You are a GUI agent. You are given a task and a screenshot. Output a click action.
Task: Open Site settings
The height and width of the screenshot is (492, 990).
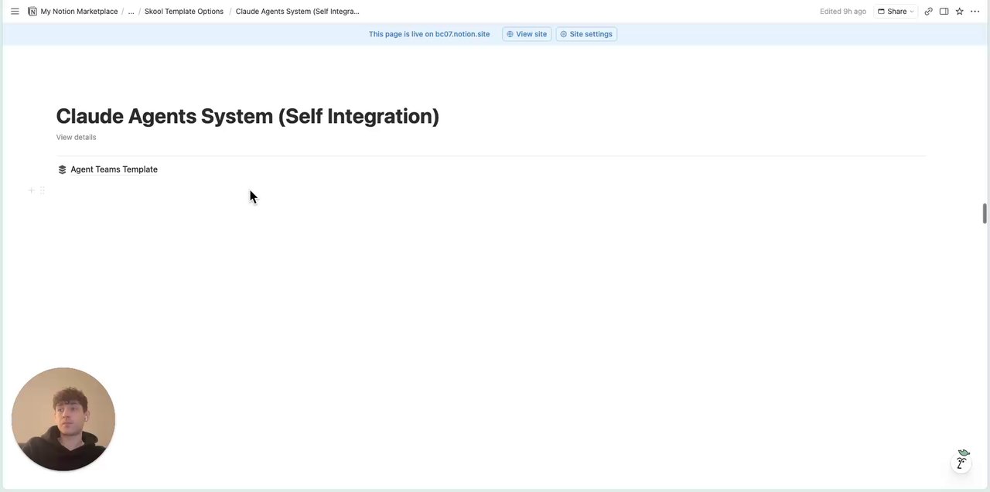[x=586, y=34]
